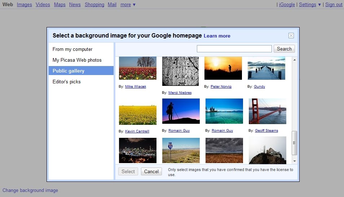Open Kevin Cantrell author link

tap(137, 131)
